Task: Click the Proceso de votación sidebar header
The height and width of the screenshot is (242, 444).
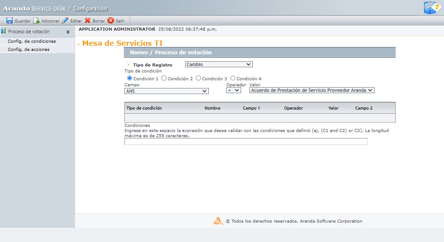Action: (38, 31)
